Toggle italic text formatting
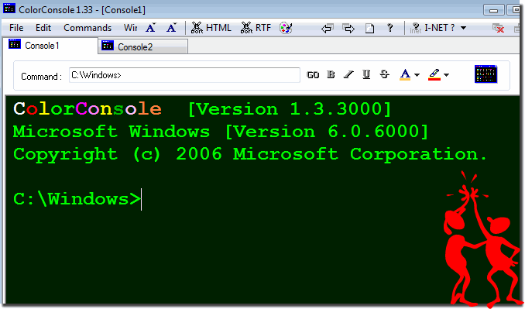Image resolution: width=525 pixels, height=309 pixels. click(x=348, y=74)
